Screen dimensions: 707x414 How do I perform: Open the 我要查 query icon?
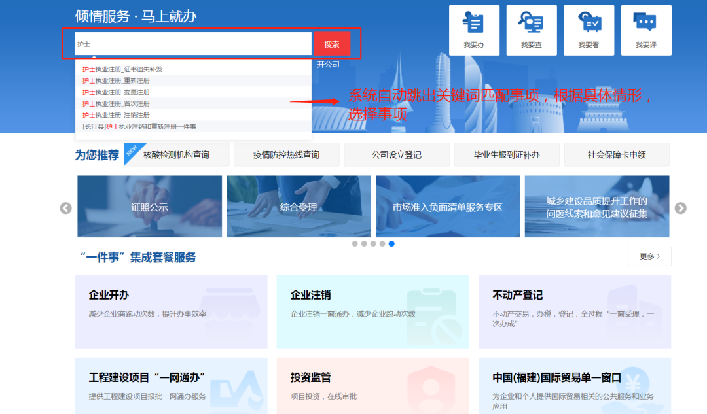point(531,30)
